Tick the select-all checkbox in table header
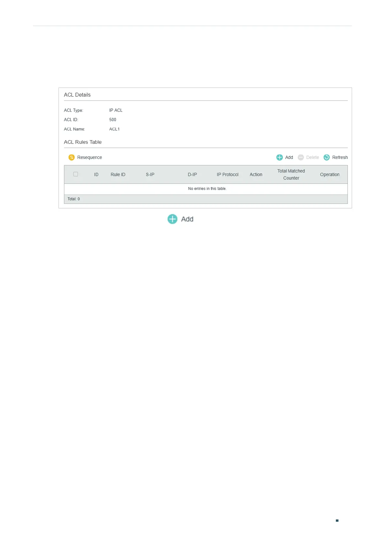 [x=76, y=174]
